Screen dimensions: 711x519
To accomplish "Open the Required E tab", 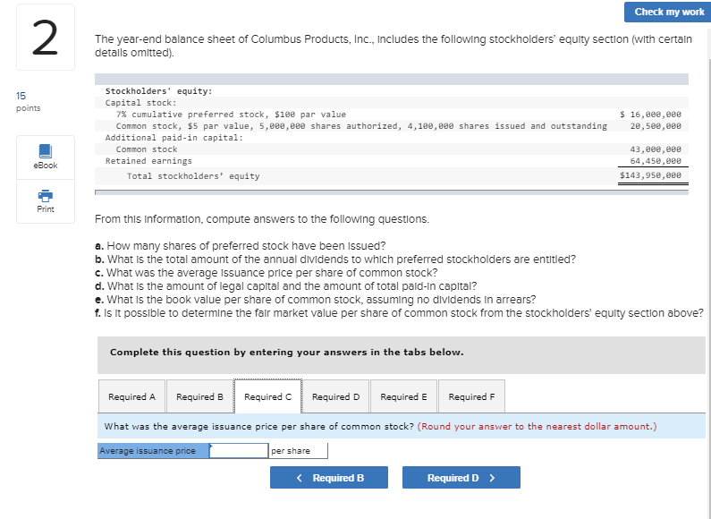I will (403, 396).
